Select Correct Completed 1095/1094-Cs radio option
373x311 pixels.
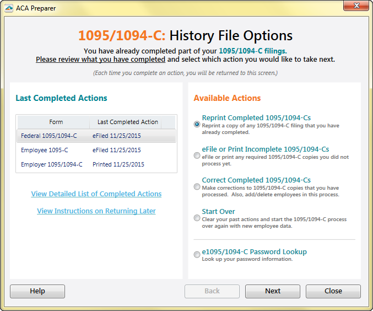(x=197, y=187)
